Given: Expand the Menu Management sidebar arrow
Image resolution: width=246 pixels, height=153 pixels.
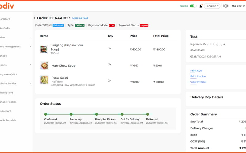Looking at the screenshot, I should 30,47.
